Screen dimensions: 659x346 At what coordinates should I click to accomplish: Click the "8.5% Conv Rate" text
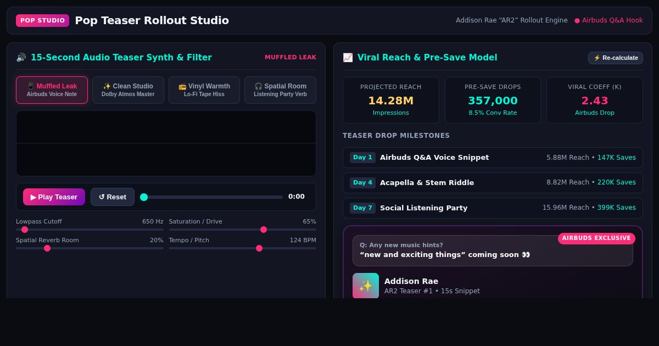tap(493, 113)
